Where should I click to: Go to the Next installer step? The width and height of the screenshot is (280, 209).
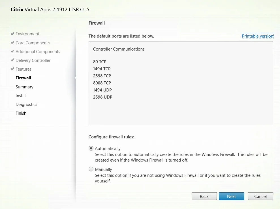(231, 196)
